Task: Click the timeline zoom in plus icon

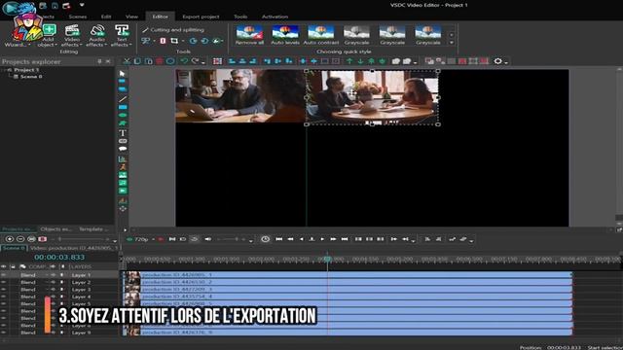Action: 10,239
